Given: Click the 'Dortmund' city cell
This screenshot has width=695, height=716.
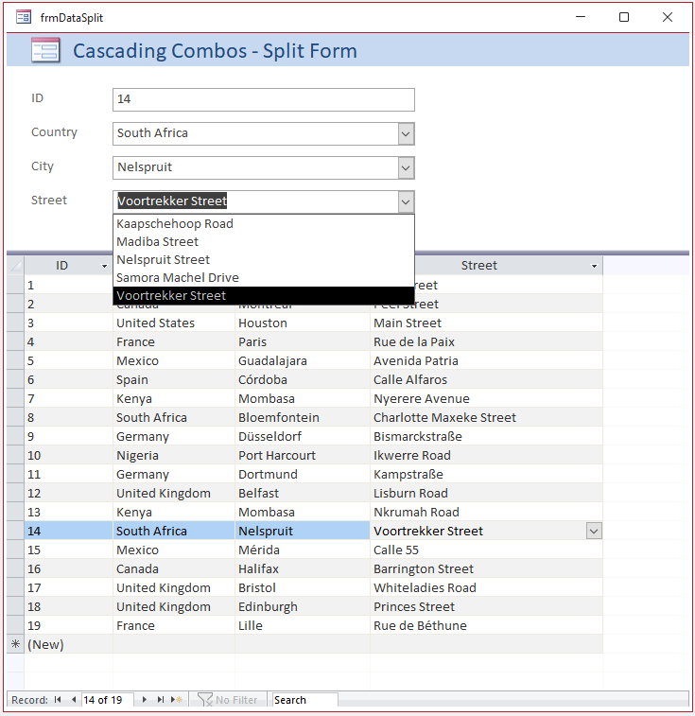Looking at the screenshot, I should tap(303, 475).
